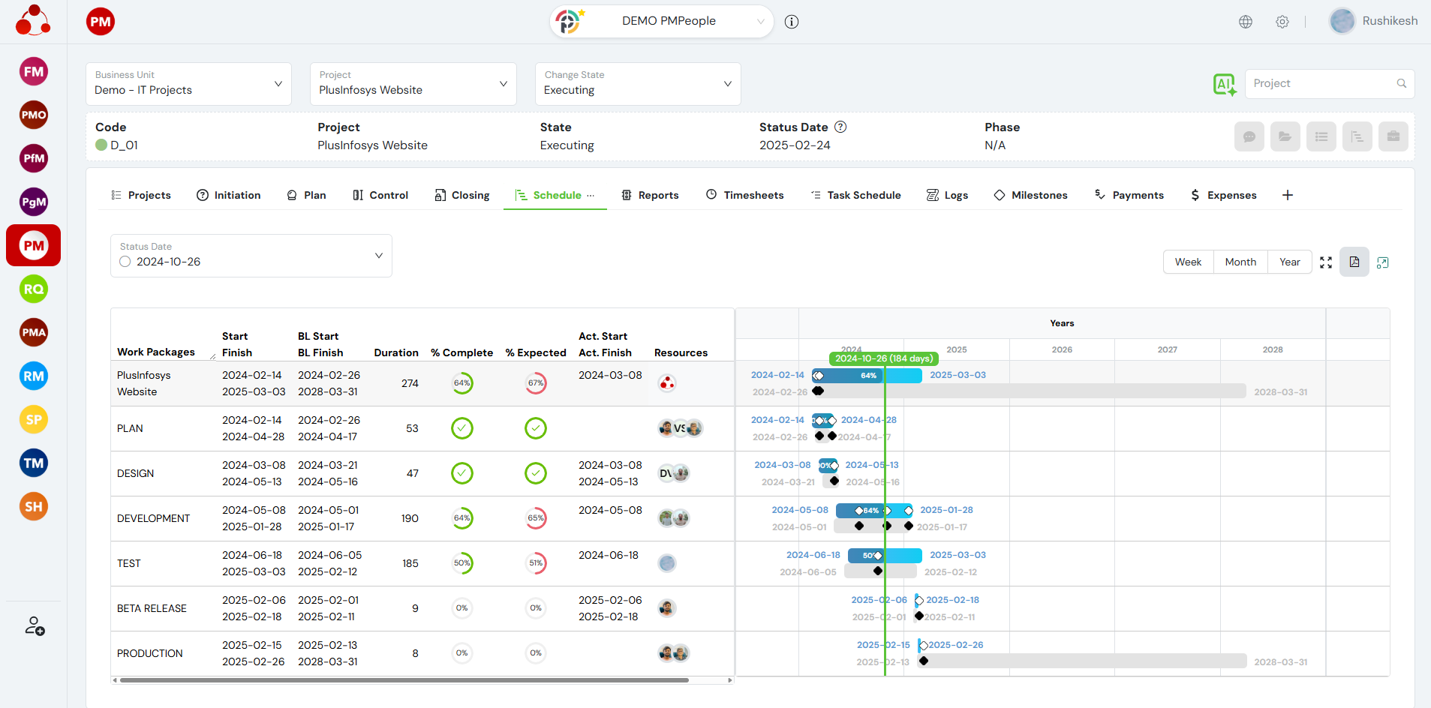Switch Gantt view to Week

1188,262
